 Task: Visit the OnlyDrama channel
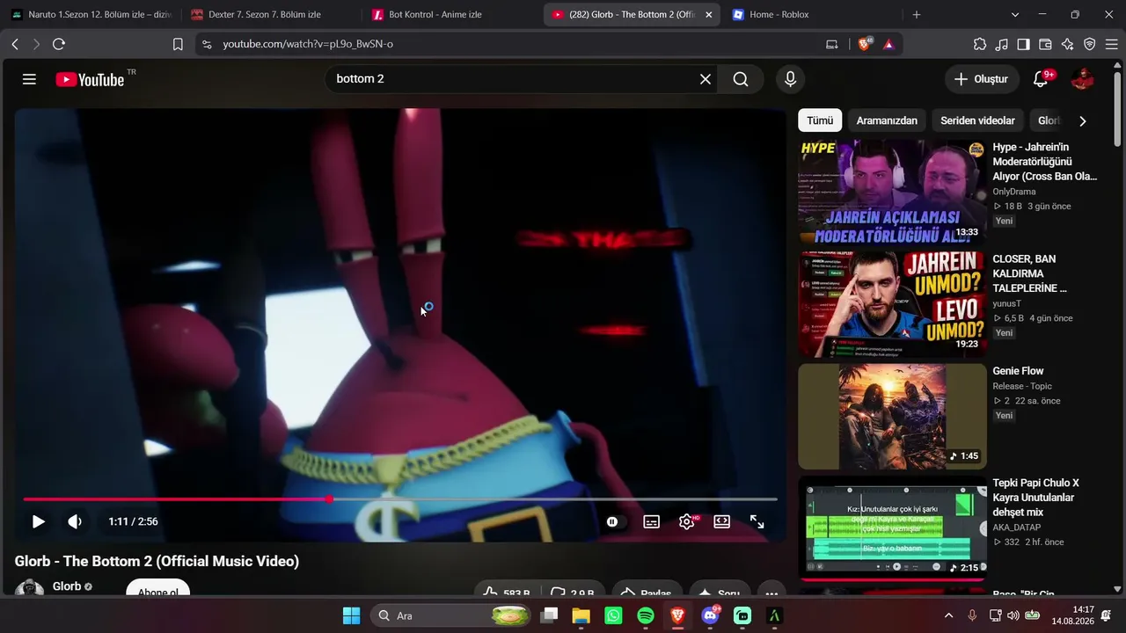point(1014,192)
